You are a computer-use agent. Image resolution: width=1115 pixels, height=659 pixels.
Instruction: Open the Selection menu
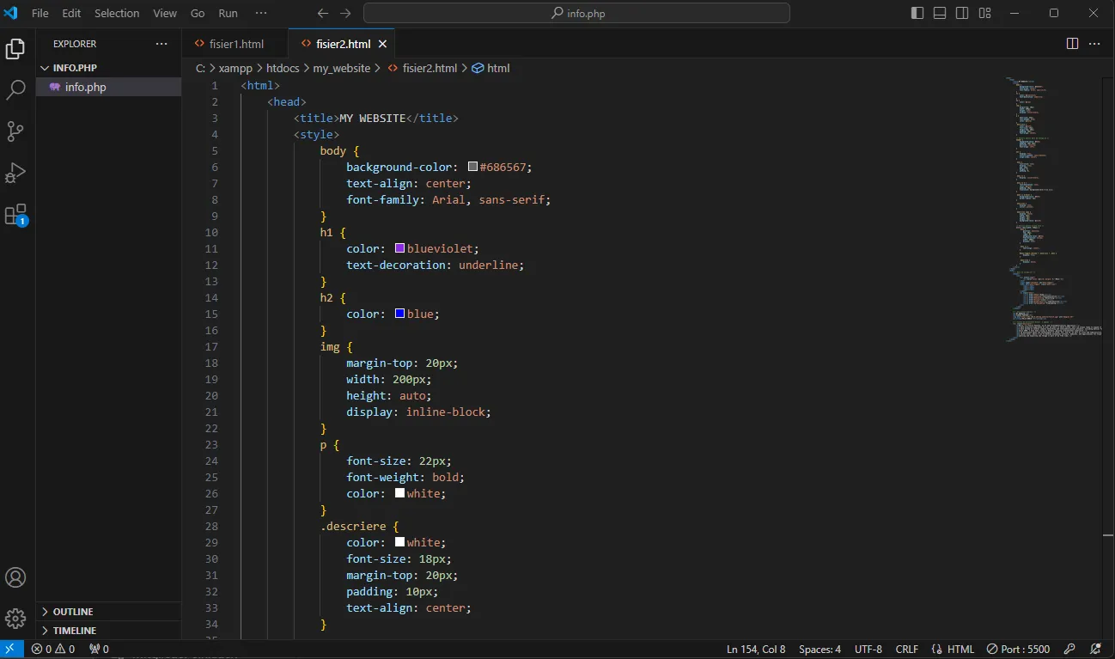(117, 13)
